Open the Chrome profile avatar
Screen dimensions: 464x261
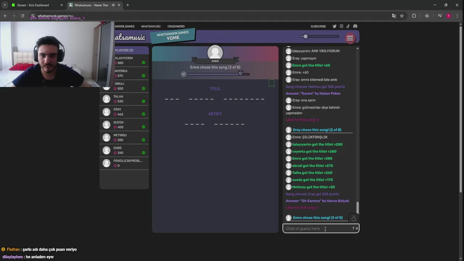click(449, 16)
